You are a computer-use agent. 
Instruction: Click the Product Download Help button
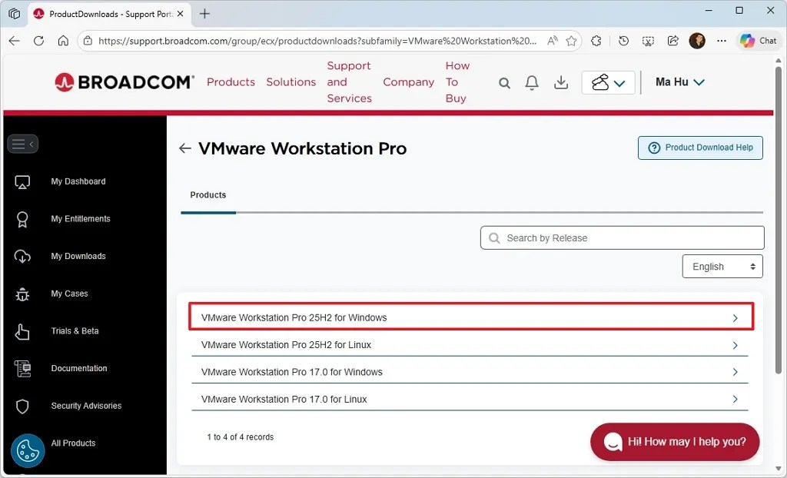coord(699,148)
